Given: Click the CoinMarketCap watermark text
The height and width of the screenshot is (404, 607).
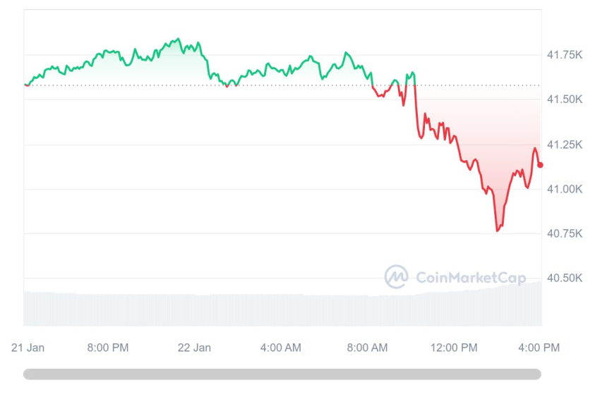Looking at the screenshot, I should pos(470,278).
